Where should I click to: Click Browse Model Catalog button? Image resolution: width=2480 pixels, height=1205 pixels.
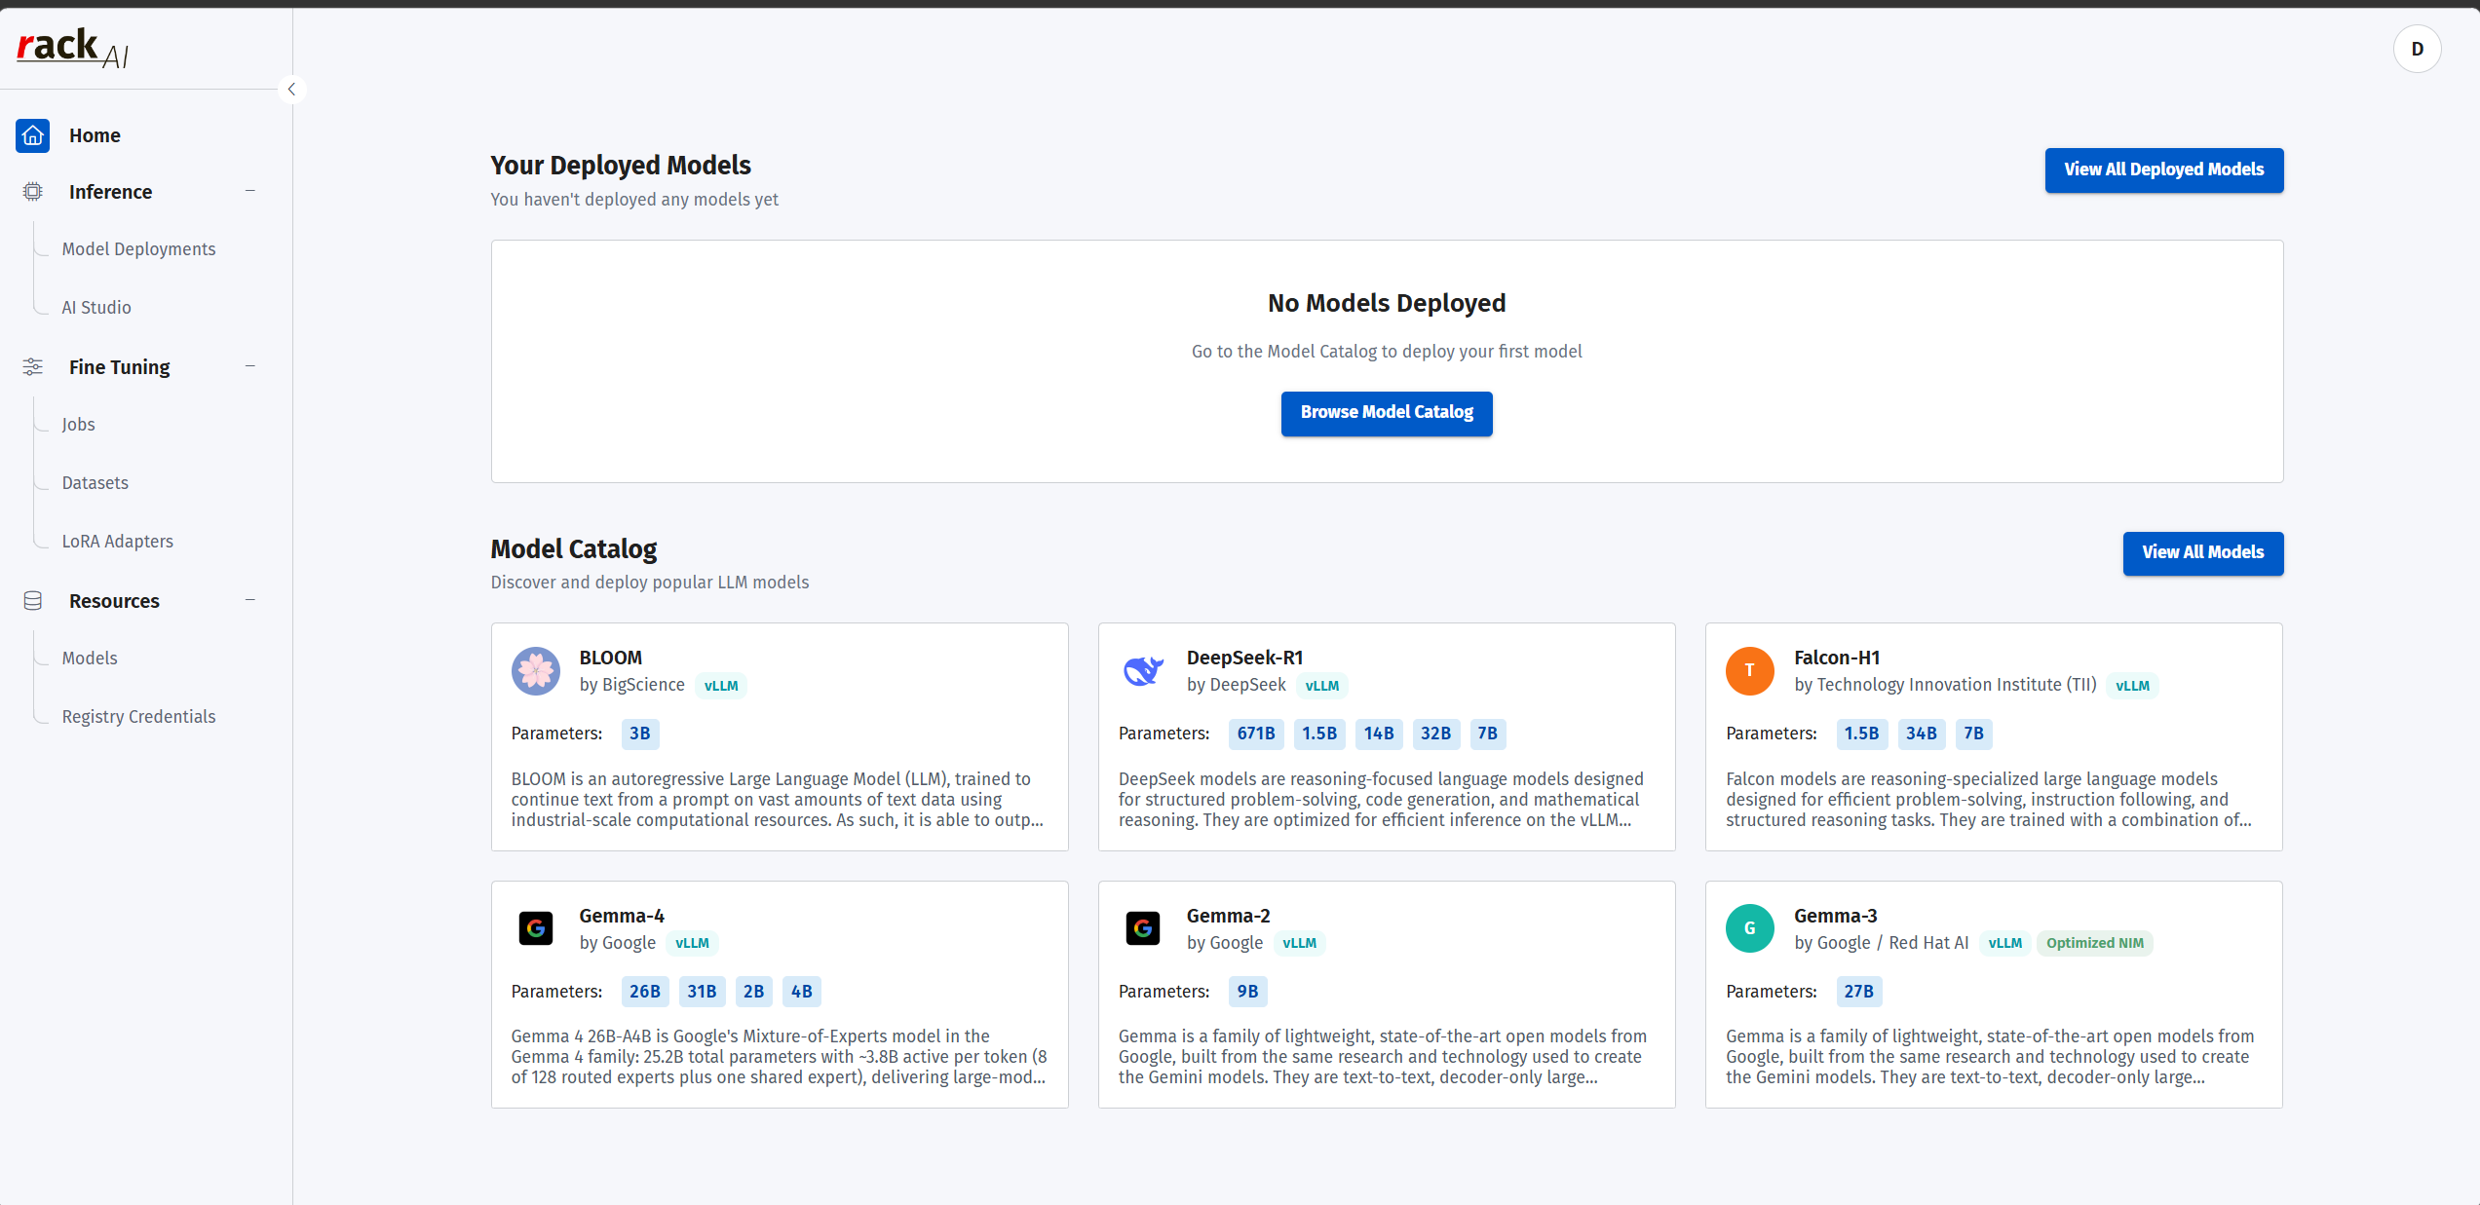1386,413
